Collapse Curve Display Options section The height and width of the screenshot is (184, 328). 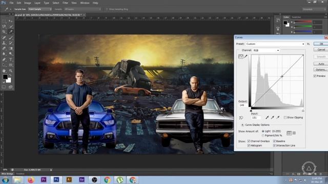[x=242, y=125]
